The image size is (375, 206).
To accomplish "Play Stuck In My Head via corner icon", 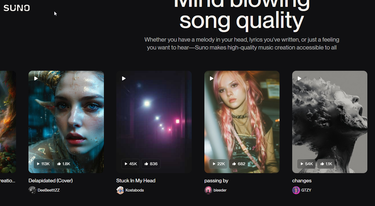I will point(124,78).
